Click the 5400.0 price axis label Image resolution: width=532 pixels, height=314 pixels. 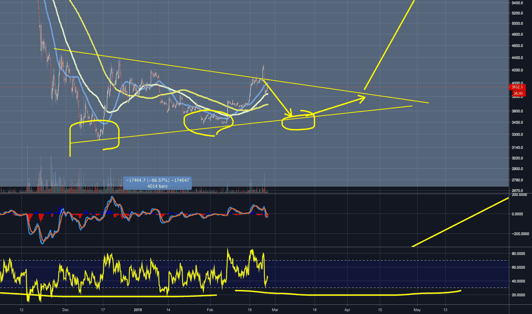tap(517, 3)
